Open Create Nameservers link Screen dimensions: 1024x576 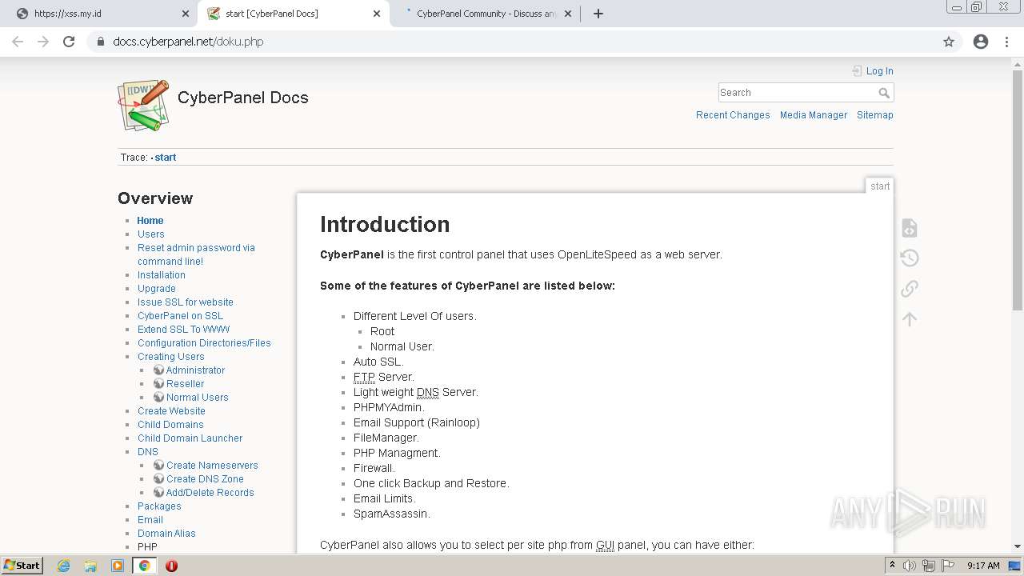(212, 466)
